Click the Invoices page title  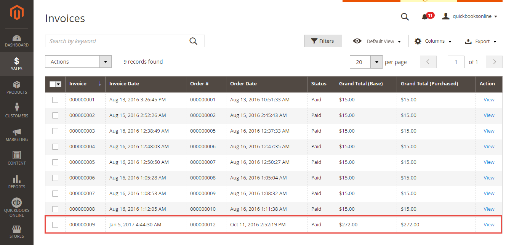[65, 18]
